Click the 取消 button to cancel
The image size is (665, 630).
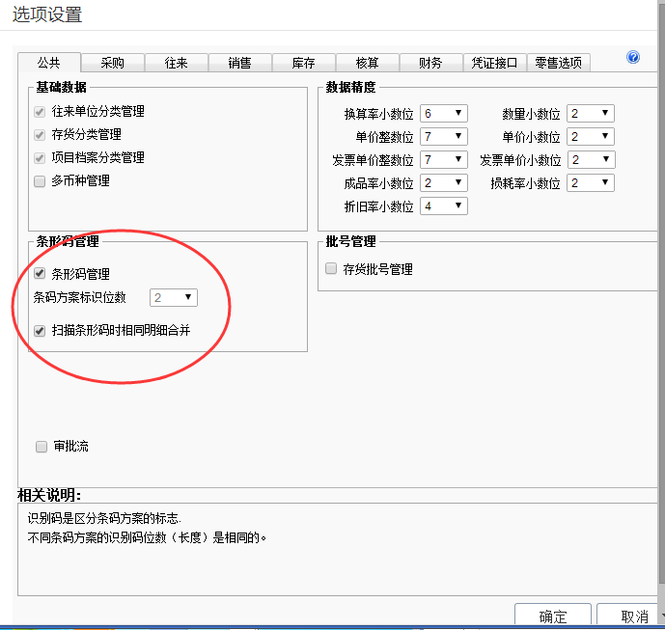coord(633,616)
